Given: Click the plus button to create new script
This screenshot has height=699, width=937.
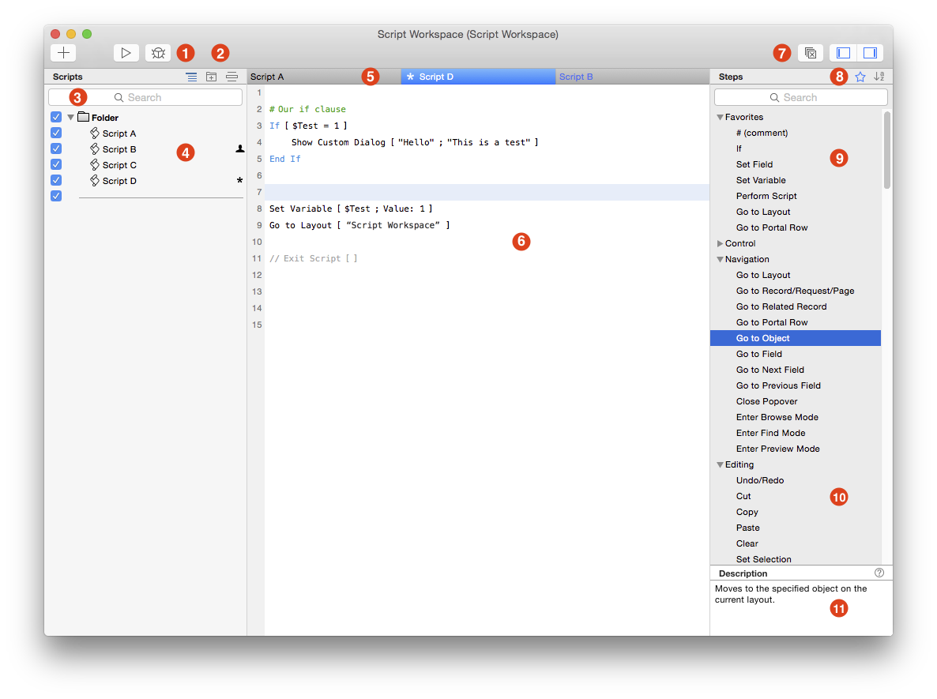Looking at the screenshot, I should (x=63, y=53).
